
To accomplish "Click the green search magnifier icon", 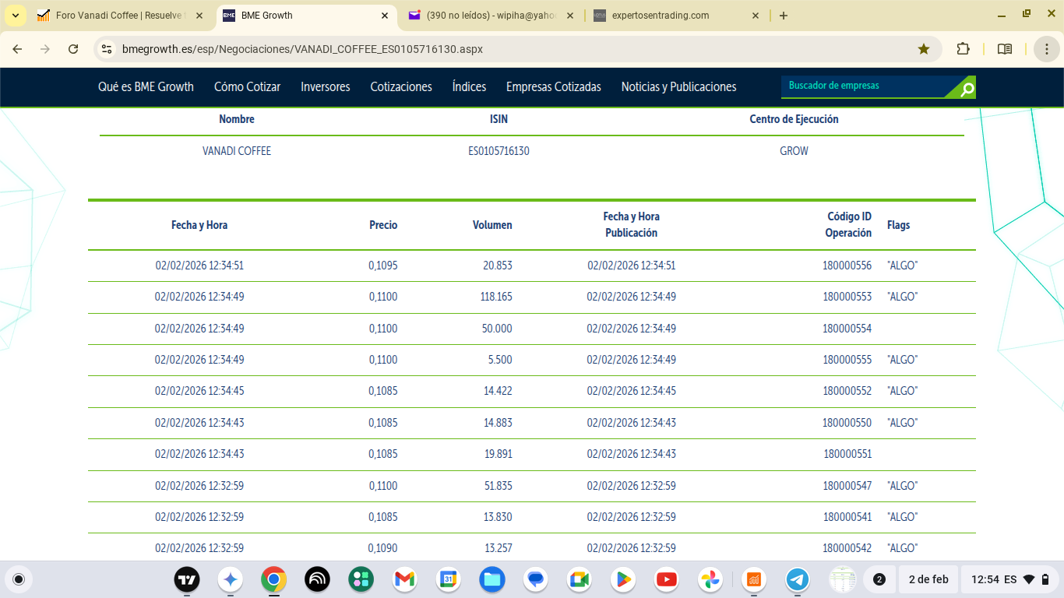I will pyautogui.click(x=967, y=89).
